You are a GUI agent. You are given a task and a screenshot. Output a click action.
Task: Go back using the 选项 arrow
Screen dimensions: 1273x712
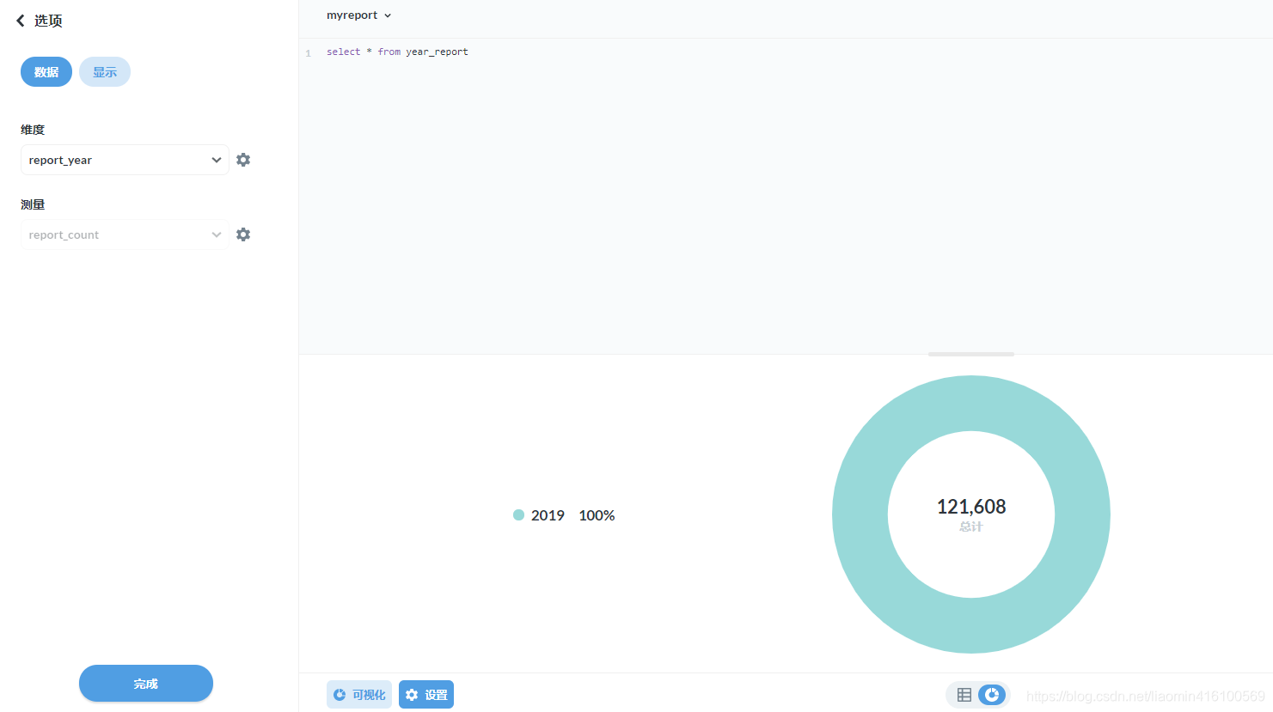coord(21,21)
